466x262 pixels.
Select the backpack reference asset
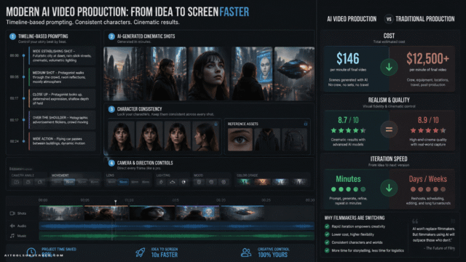[294, 139]
